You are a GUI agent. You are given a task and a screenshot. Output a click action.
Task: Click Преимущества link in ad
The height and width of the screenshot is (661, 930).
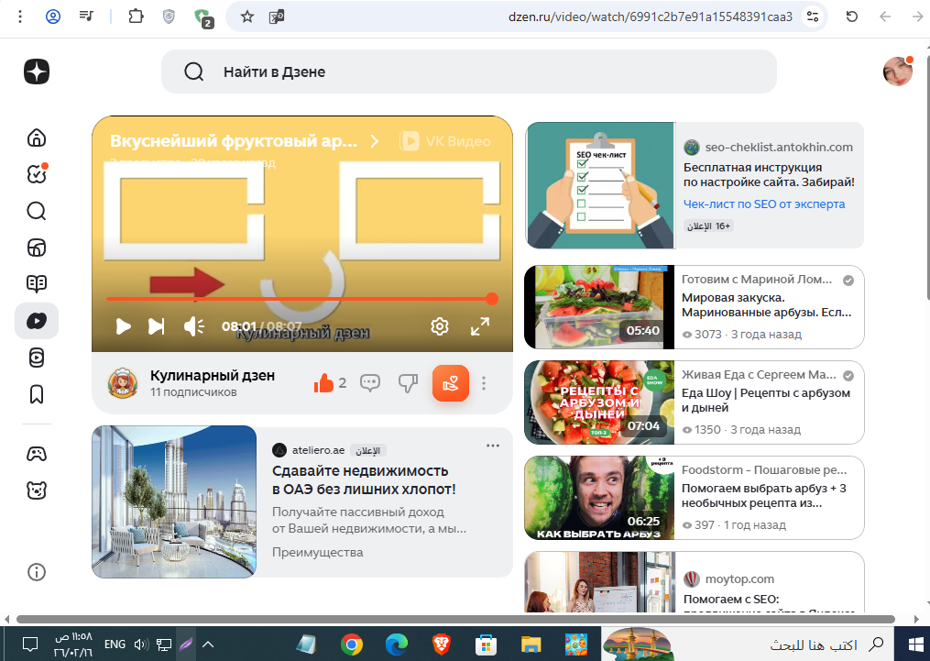[317, 553]
